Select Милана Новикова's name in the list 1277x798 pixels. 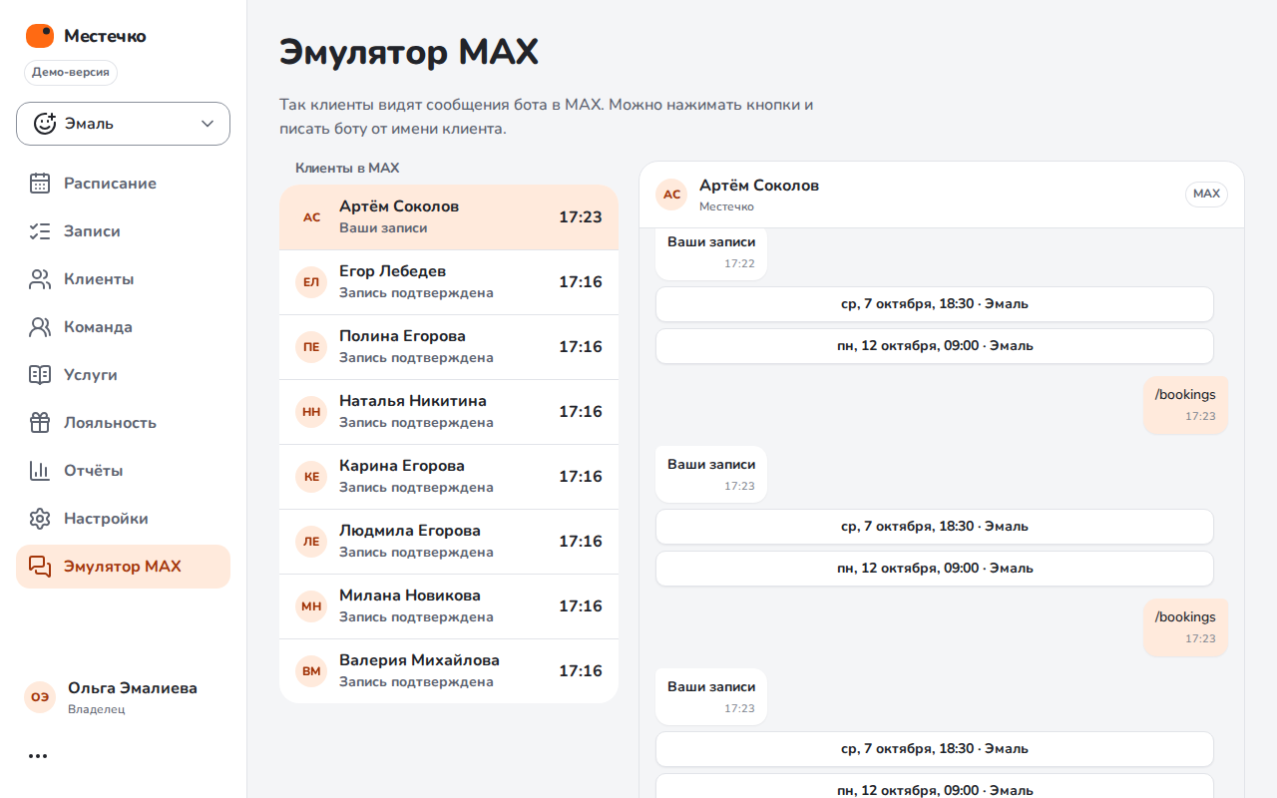(410, 596)
